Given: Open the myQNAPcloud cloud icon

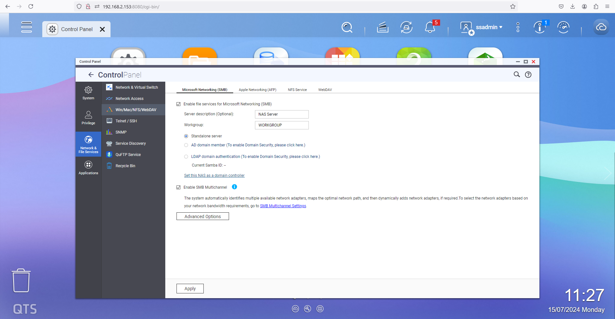Looking at the screenshot, I should pyautogui.click(x=601, y=27).
